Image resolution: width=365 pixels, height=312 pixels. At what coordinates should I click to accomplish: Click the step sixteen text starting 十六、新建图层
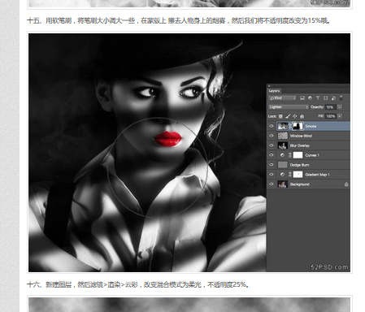[x=138, y=284]
